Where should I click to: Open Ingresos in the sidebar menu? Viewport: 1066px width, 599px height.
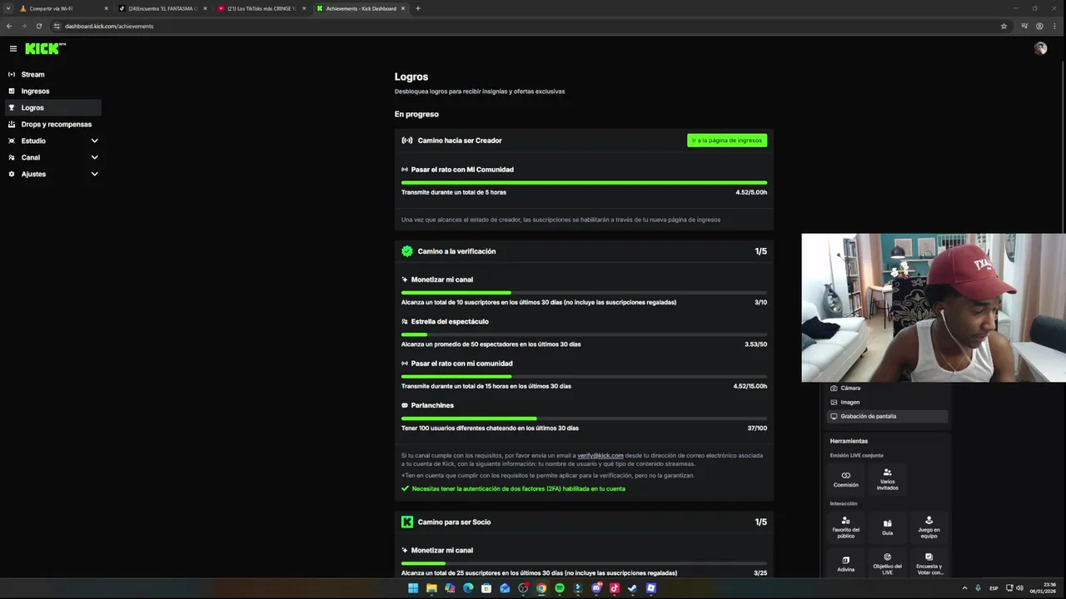(53, 91)
